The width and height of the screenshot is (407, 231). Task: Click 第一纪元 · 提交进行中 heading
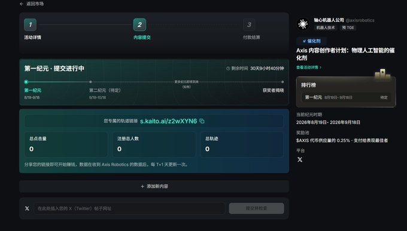point(54,69)
